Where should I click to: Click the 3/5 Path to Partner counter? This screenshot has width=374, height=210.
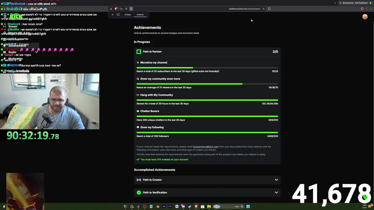275,52
